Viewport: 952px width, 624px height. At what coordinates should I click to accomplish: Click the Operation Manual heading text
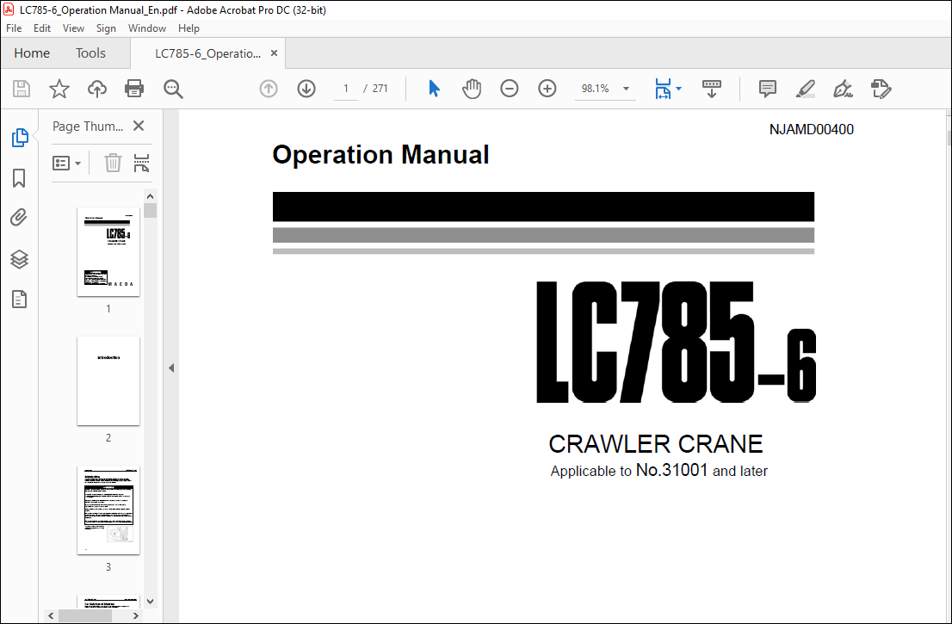coord(380,154)
